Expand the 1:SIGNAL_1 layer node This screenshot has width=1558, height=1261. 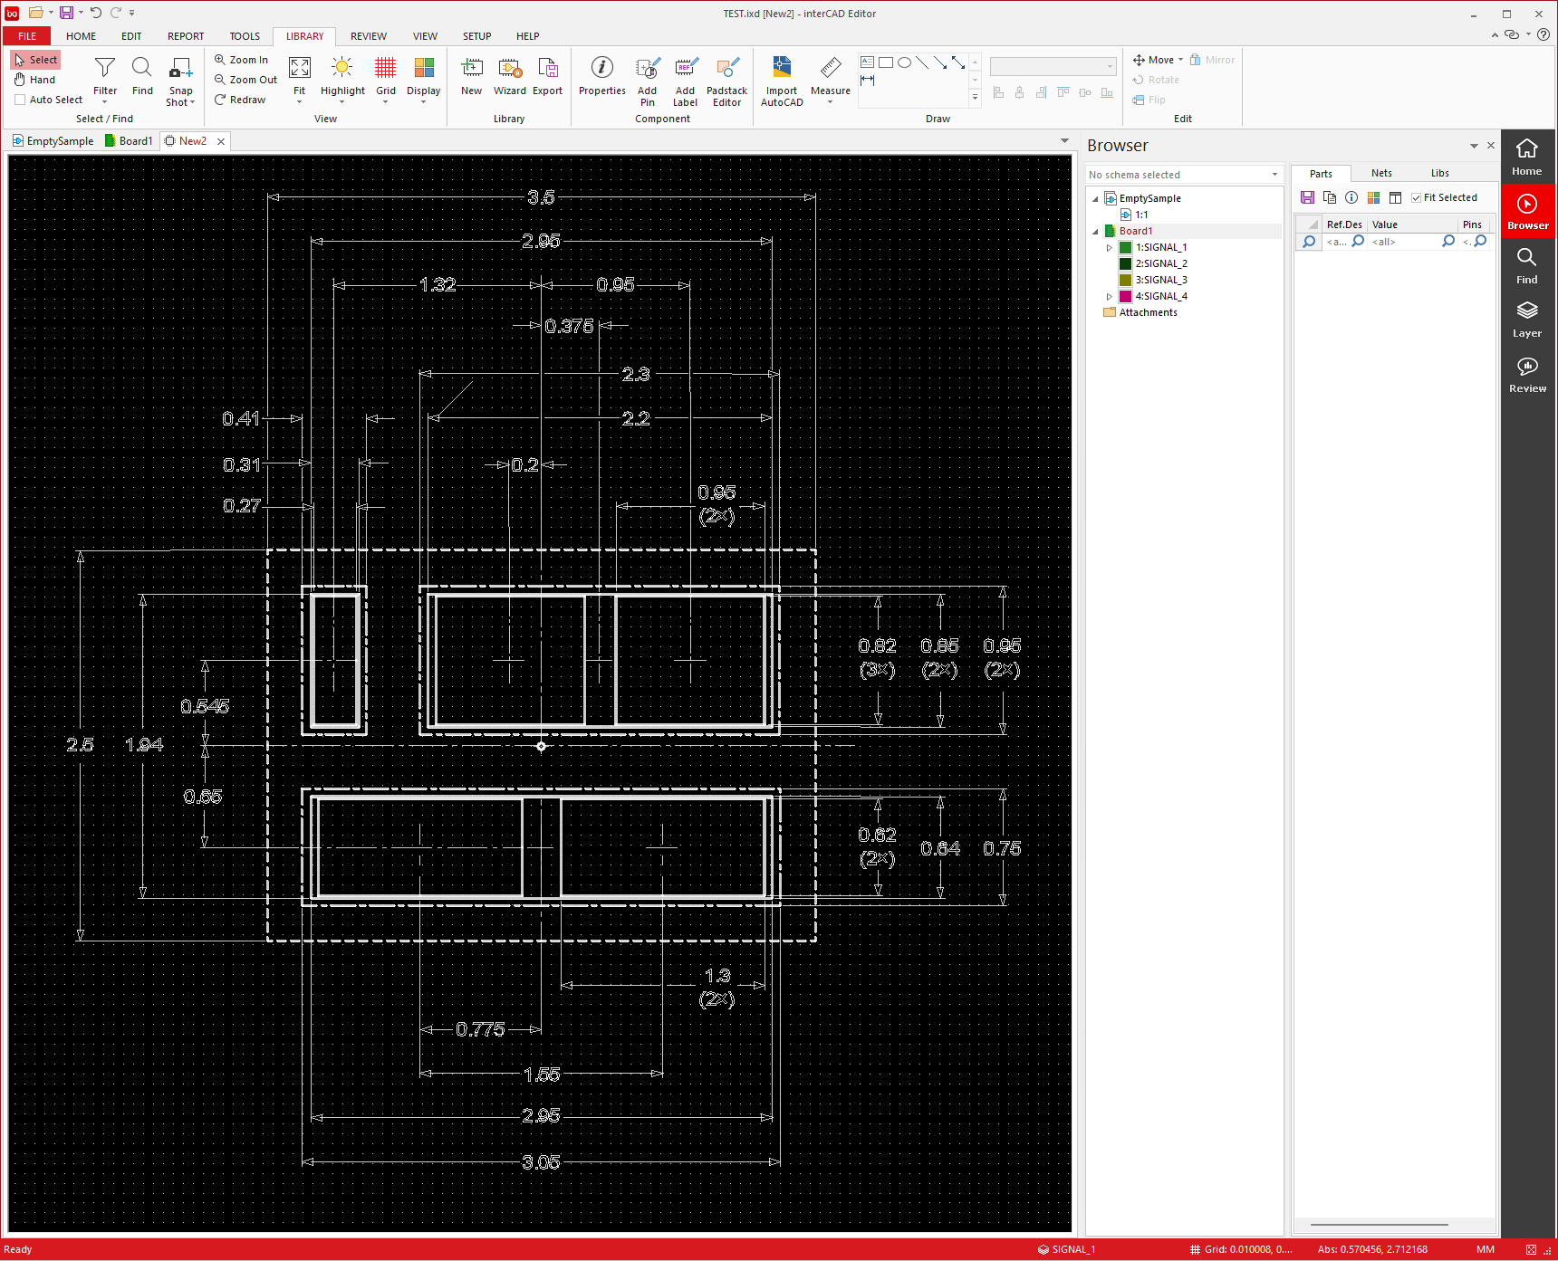tap(1109, 247)
